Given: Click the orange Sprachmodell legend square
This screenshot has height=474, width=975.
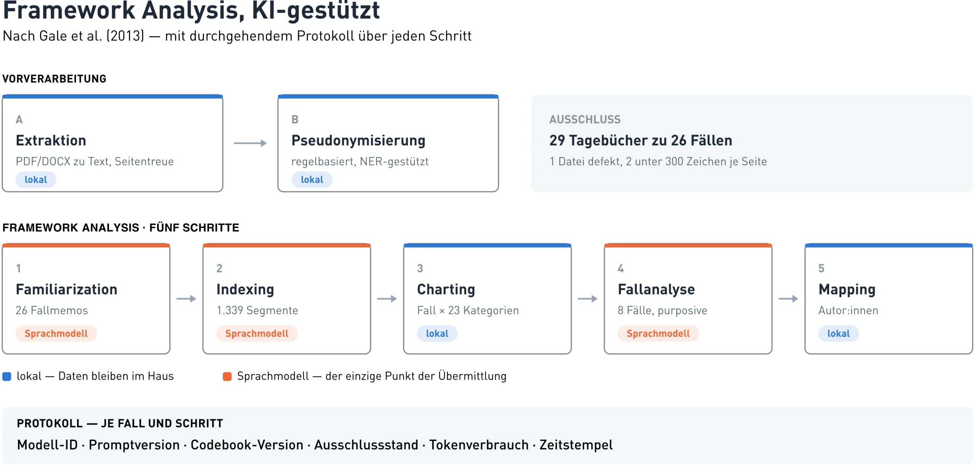Looking at the screenshot, I should pyautogui.click(x=227, y=376).
